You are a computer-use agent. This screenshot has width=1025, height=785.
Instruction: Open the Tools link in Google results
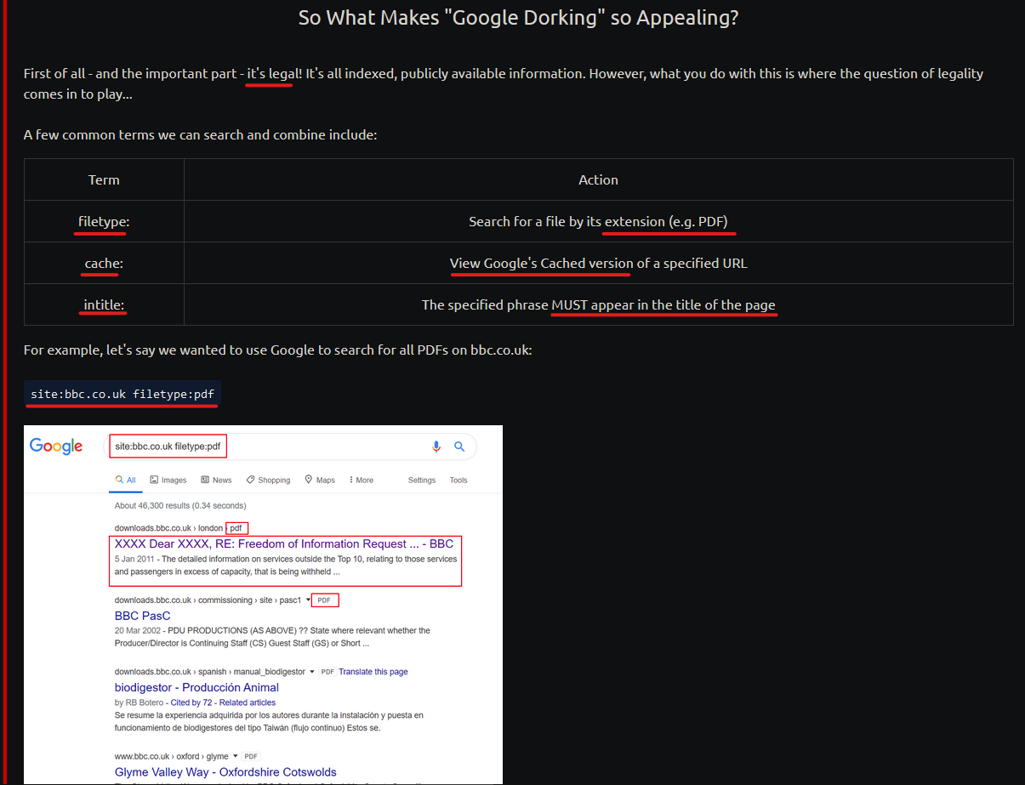pyautogui.click(x=458, y=480)
